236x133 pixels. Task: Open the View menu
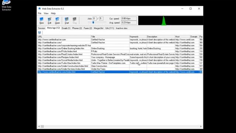[x=46, y=13]
